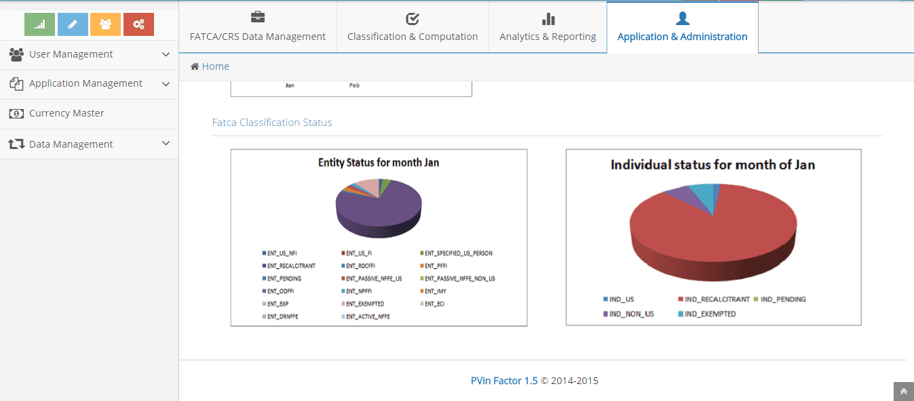Click the briefcase icon above FATCA/CRS Data Management
Viewport: 914px width, 401px height.
tap(258, 18)
